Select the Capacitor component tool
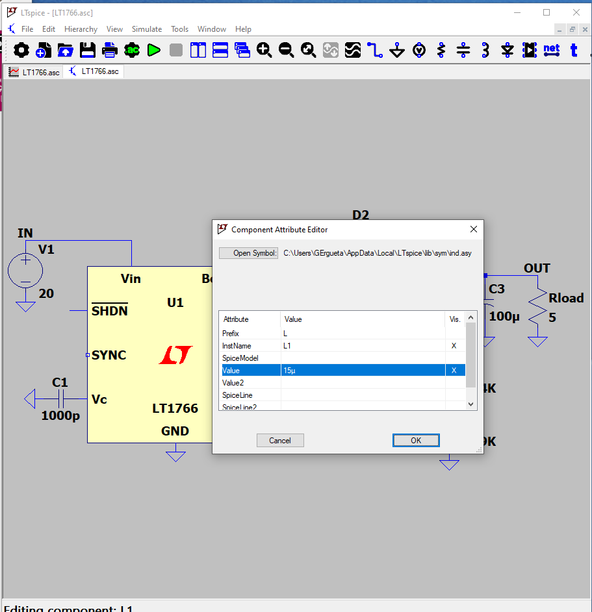The height and width of the screenshot is (612, 592). coord(463,50)
